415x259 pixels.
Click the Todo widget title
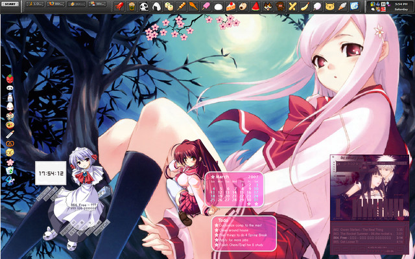223,220
